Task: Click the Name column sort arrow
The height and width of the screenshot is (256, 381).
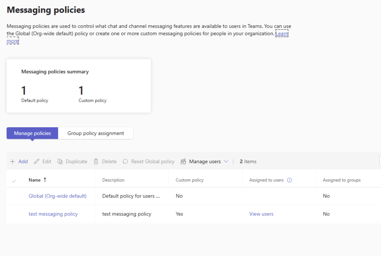Action: pyautogui.click(x=45, y=180)
